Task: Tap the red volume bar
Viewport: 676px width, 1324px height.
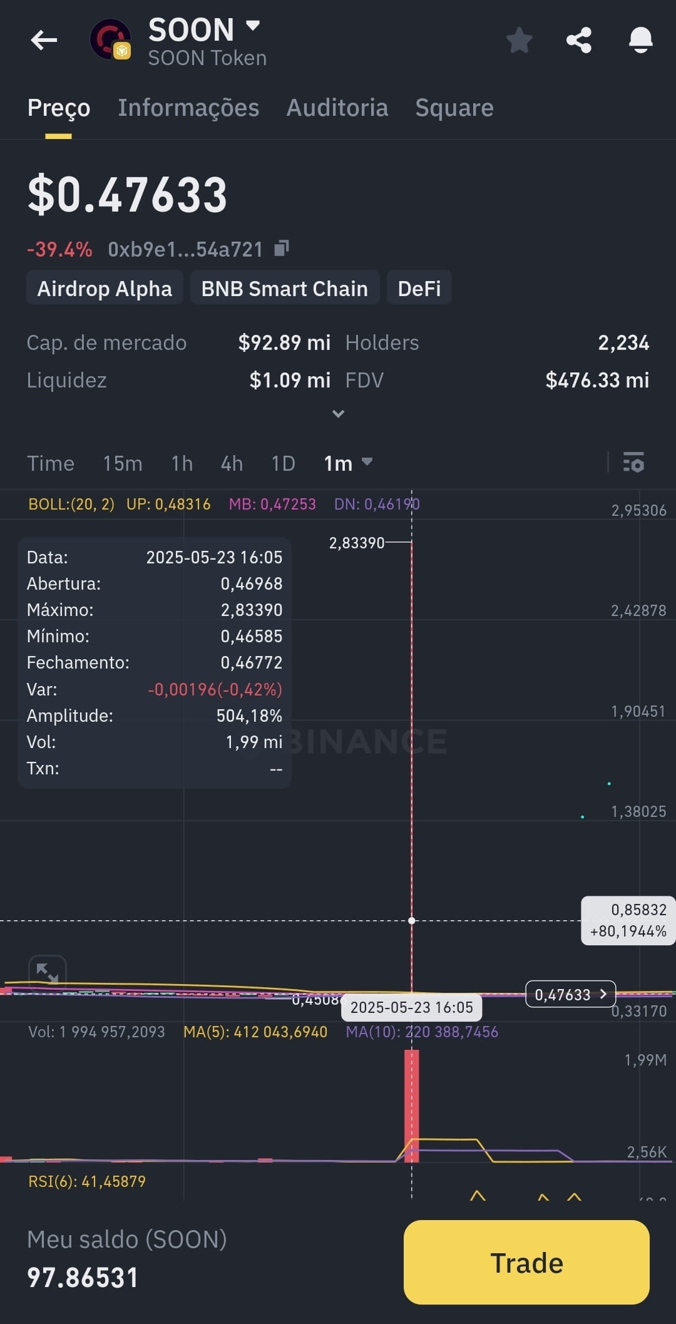Action: click(412, 1106)
